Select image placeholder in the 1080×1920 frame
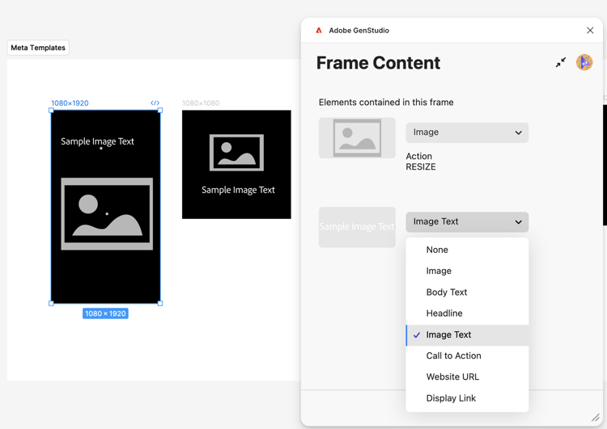The height and width of the screenshot is (429, 607). (x=107, y=214)
